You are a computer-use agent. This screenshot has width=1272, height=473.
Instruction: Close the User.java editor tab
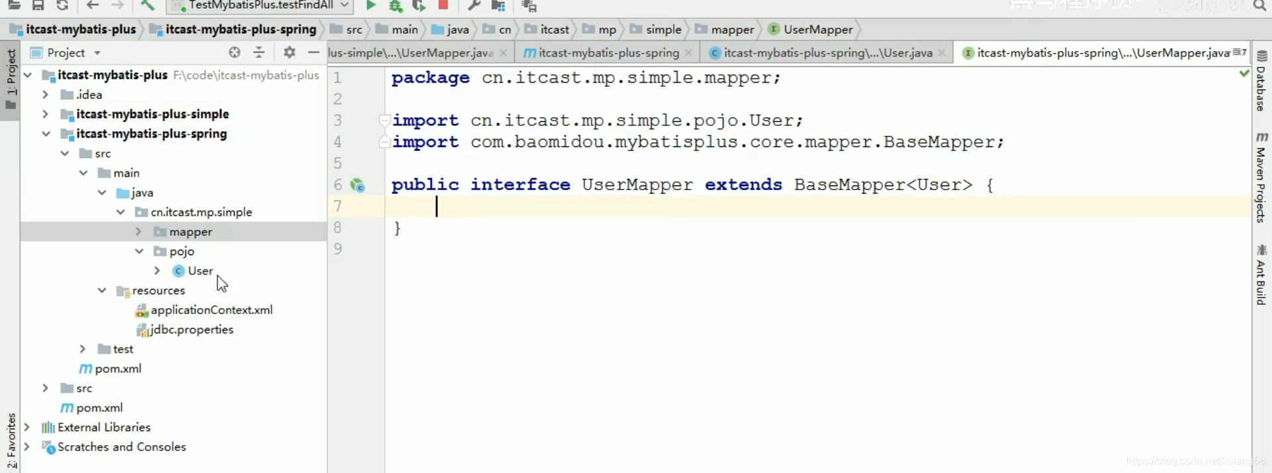coord(942,52)
